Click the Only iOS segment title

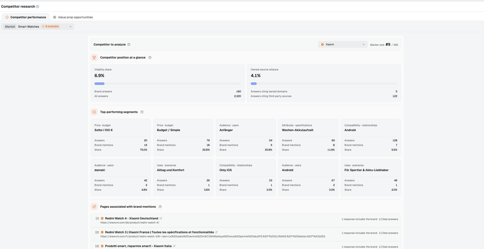(226, 170)
